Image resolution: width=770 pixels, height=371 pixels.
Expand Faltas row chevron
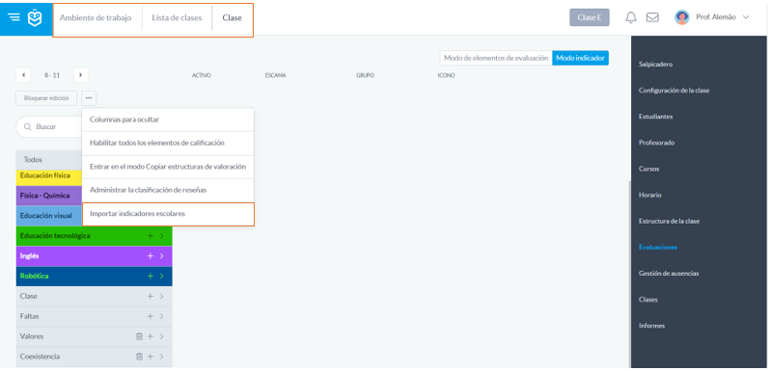point(161,316)
